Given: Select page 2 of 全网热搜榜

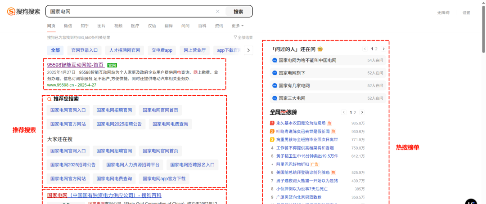Looking at the screenshot, I should coord(355,112).
